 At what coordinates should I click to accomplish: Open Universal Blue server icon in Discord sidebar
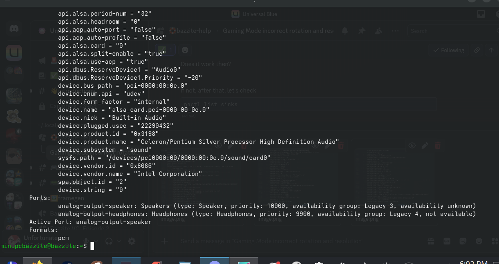[14, 52]
